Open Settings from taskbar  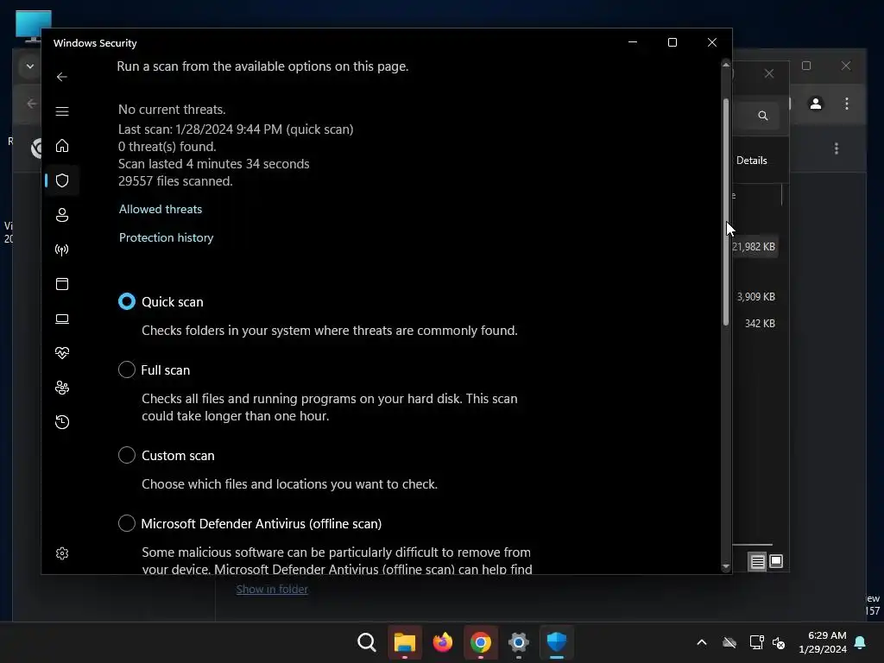coord(519,642)
